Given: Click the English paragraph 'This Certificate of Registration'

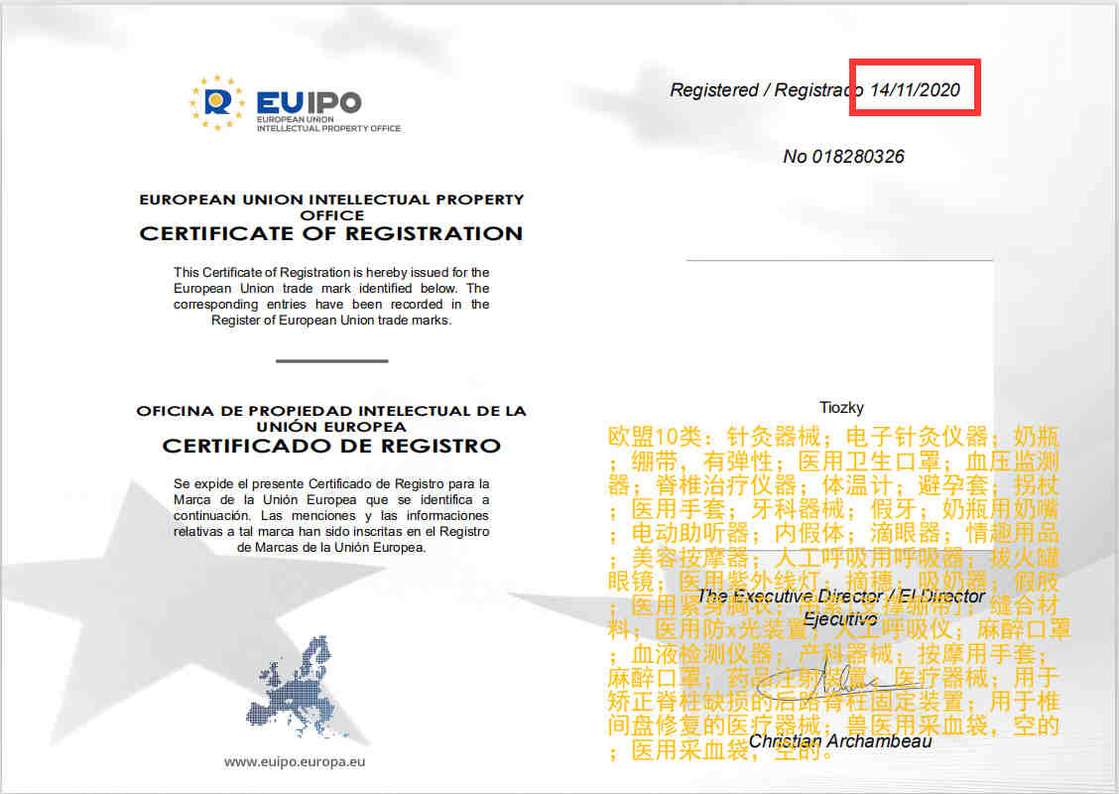Looking at the screenshot, I should [331, 297].
